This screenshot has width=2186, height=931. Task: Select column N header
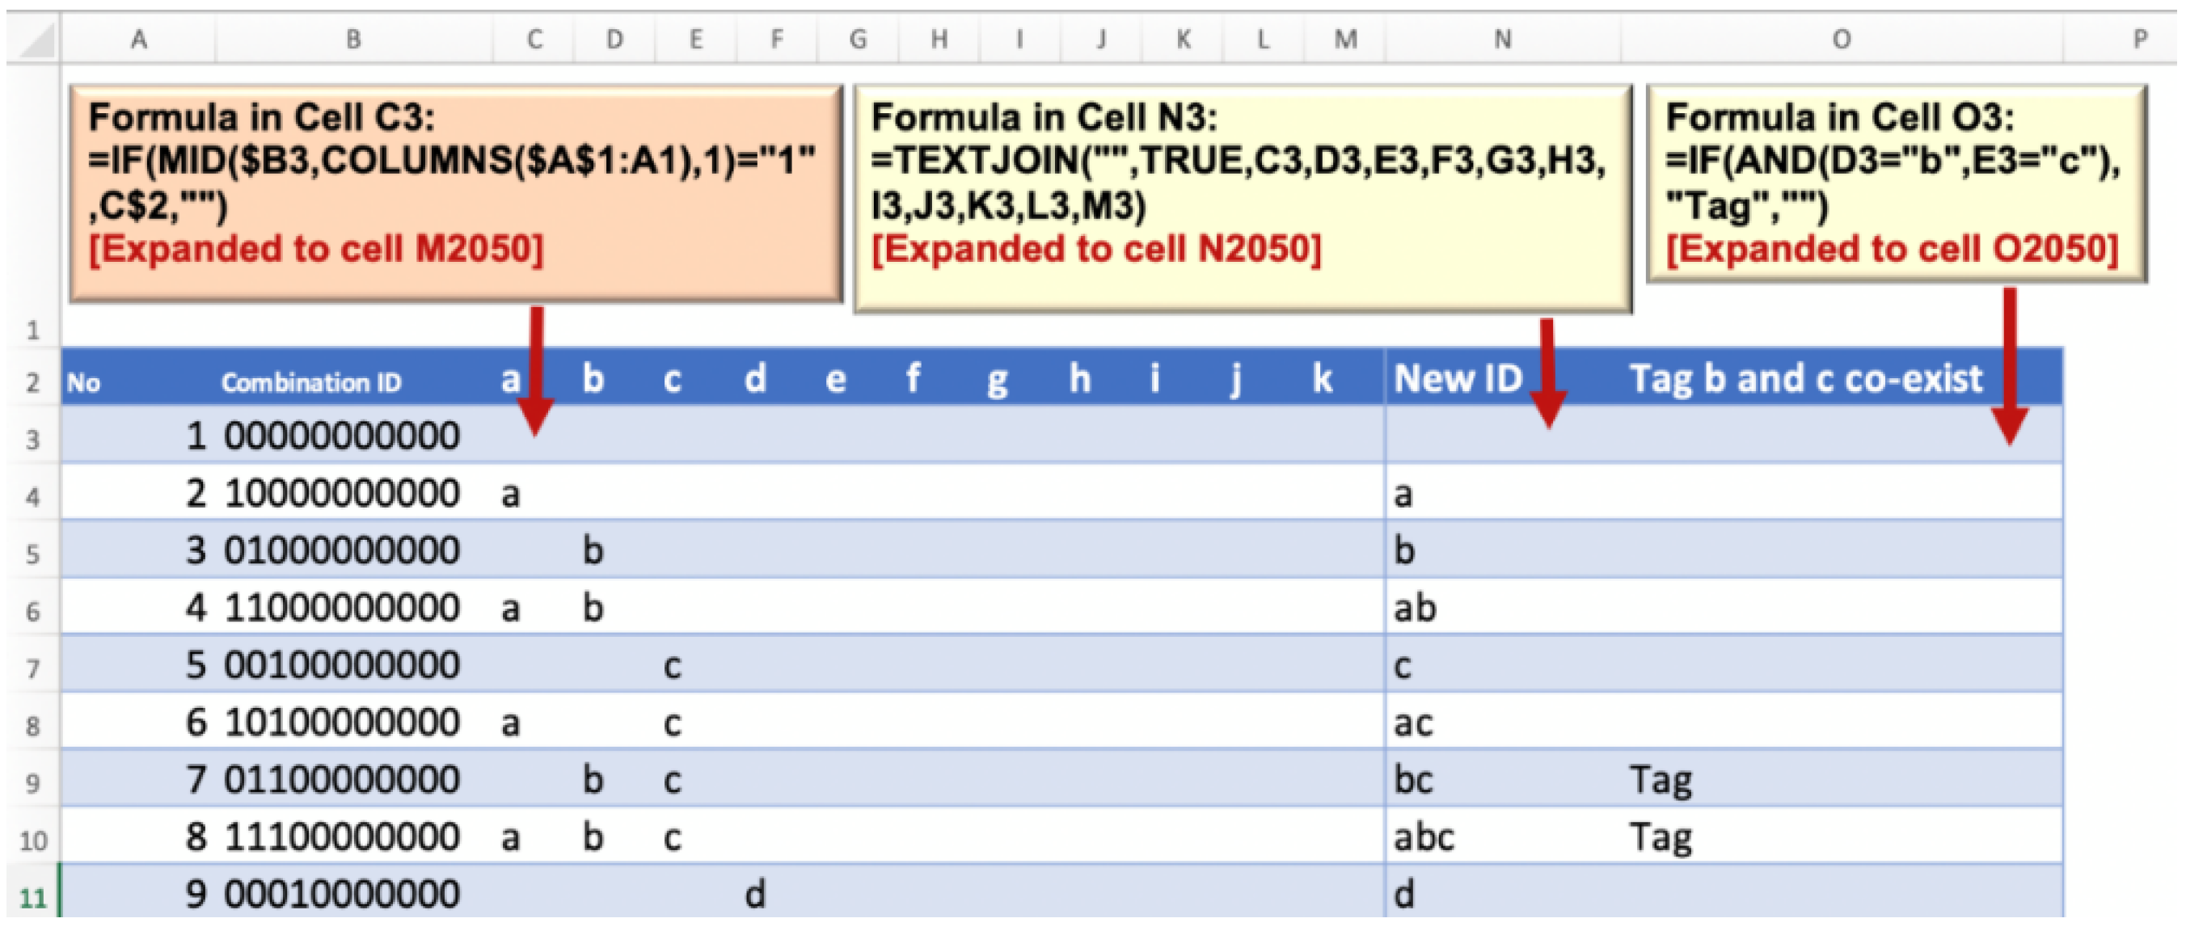click(1502, 39)
